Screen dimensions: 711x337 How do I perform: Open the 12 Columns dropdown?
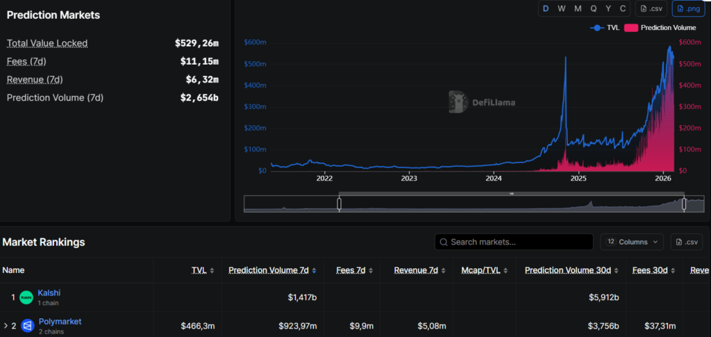click(632, 242)
